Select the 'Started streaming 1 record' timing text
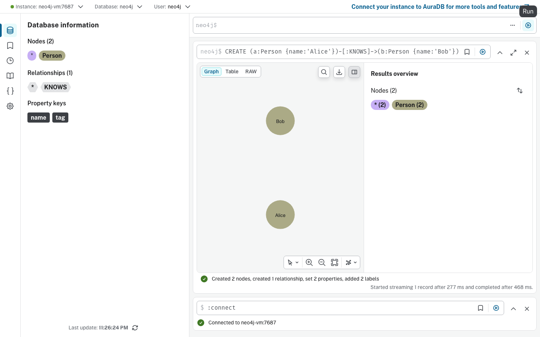Image resolution: width=540 pixels, height=337 pixels. click(x=451, y=287)
